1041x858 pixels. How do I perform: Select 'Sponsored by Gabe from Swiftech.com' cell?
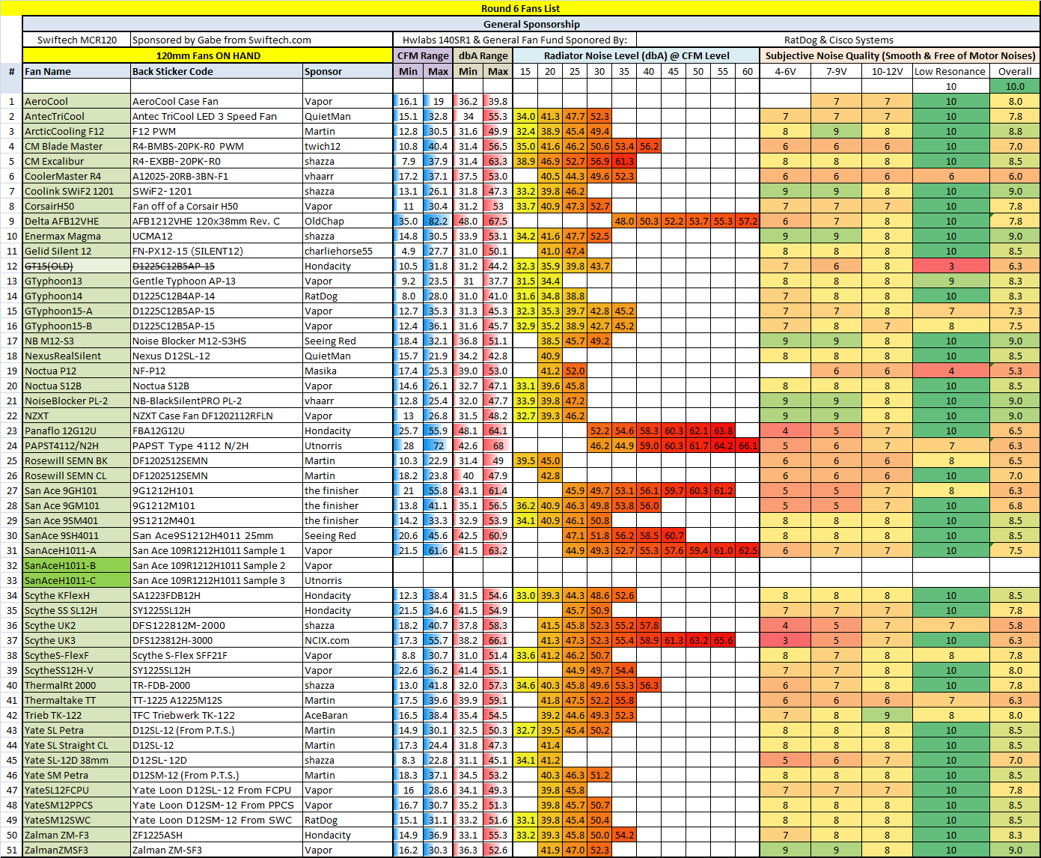262,40
